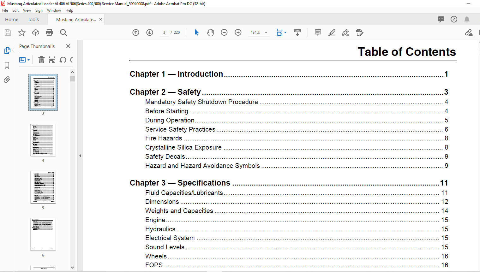Image resolution: width=480 pixels, height=272 pixels.
Task: Open the View menu
Action: [27, 10]
